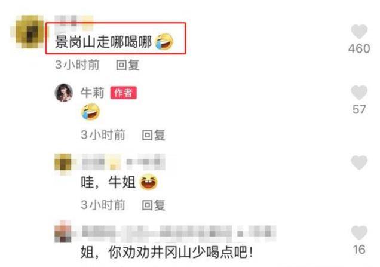Tap avatar of the bottom commenter
Image resolution: width=380 pixels, height=267 pixels.
[x=63, y=231]
